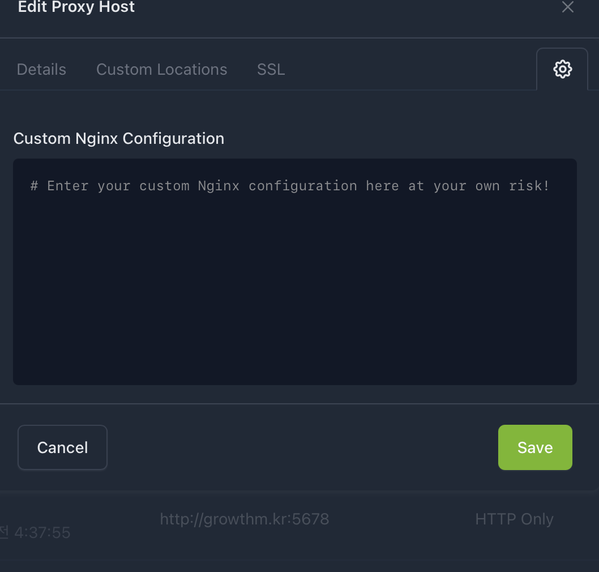Image resolution: width=599 pixels, height=572 pixels.
Task: Open the Advanced settings gear tab
Action: [562, 70]
